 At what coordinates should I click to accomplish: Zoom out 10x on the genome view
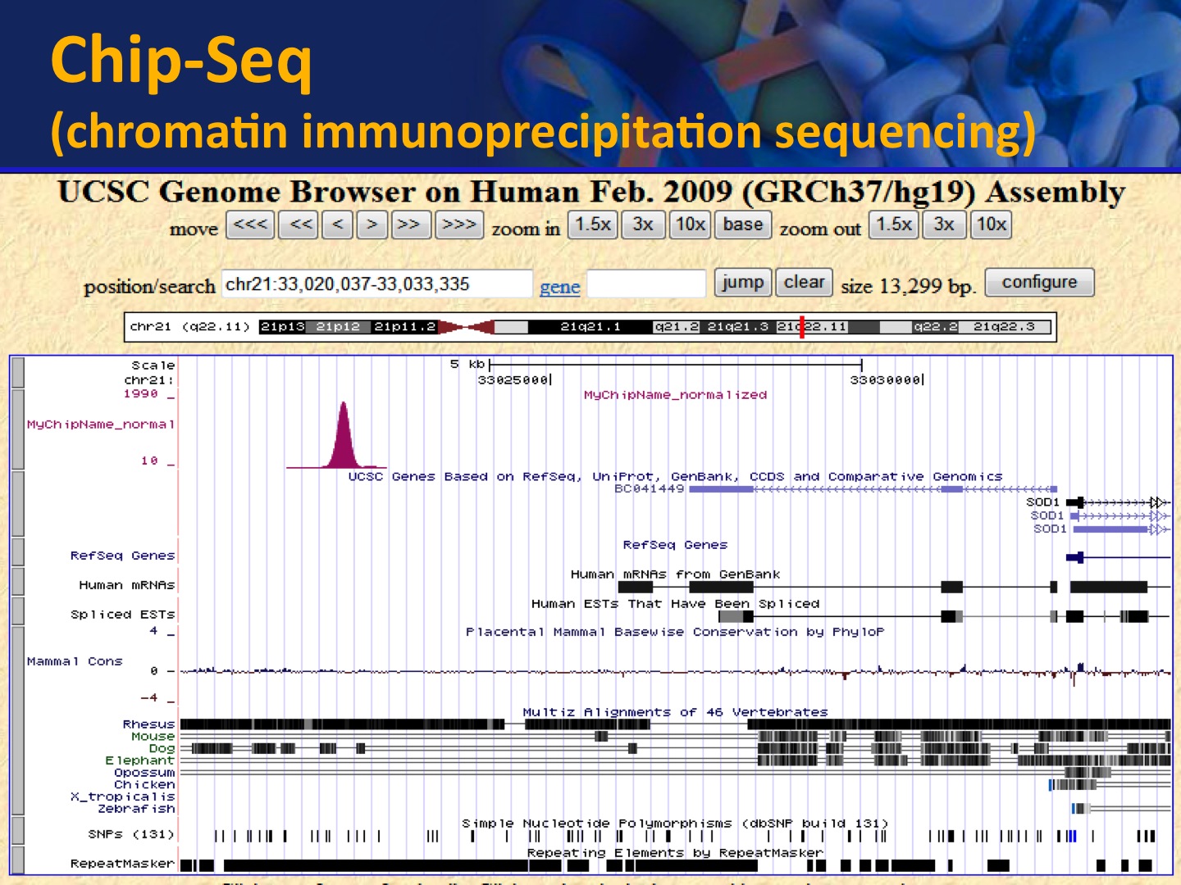coord(991,225)
